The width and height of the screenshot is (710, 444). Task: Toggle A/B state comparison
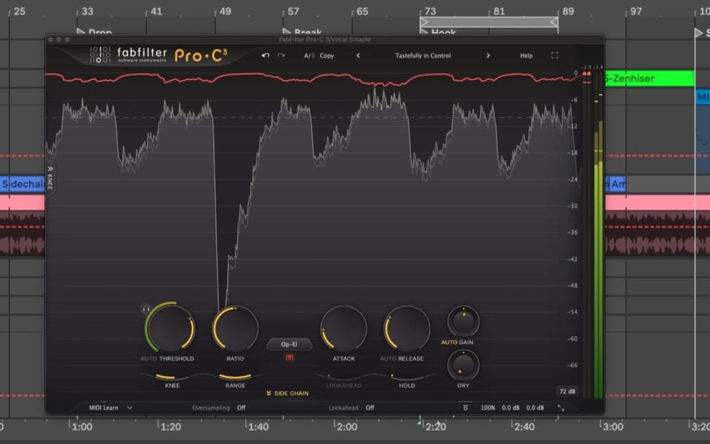[309, 55]
